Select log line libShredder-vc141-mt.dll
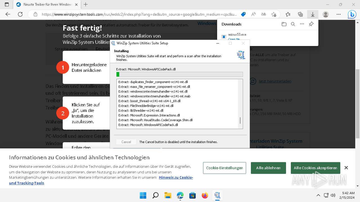 click(141, 111)
